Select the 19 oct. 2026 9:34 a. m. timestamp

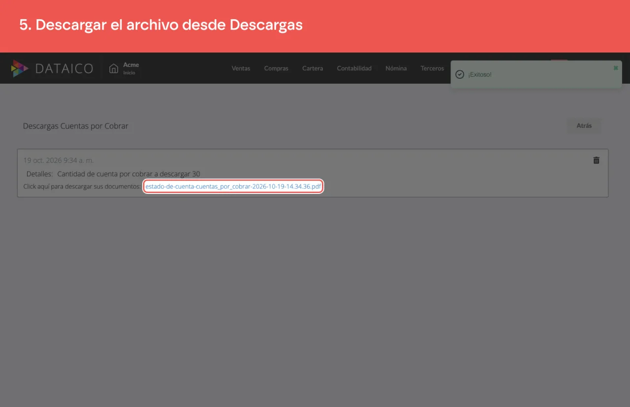point(59,160)
